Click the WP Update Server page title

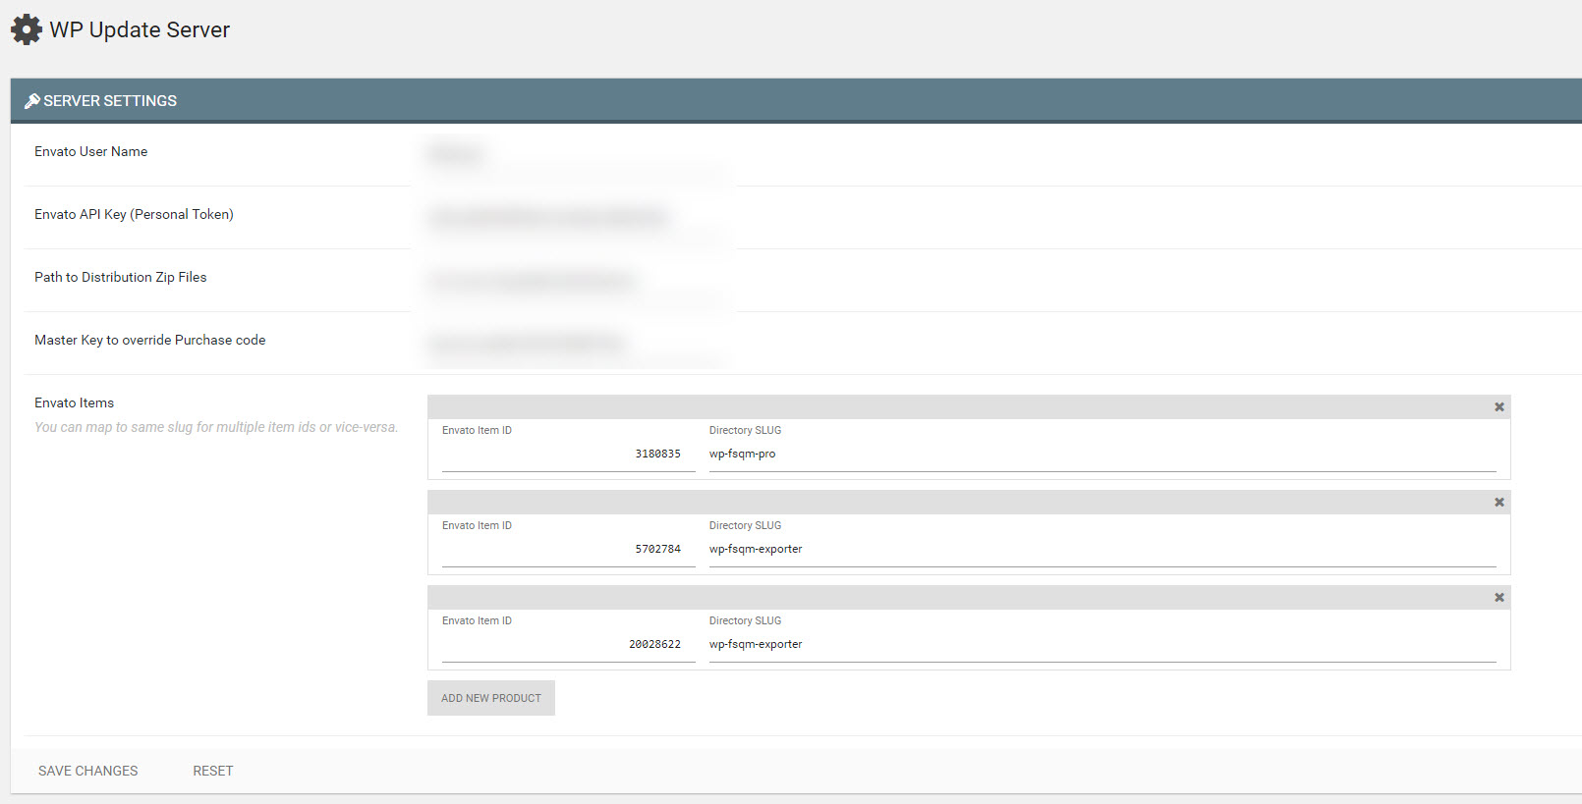pyautogui.click(x=140, y=30)
